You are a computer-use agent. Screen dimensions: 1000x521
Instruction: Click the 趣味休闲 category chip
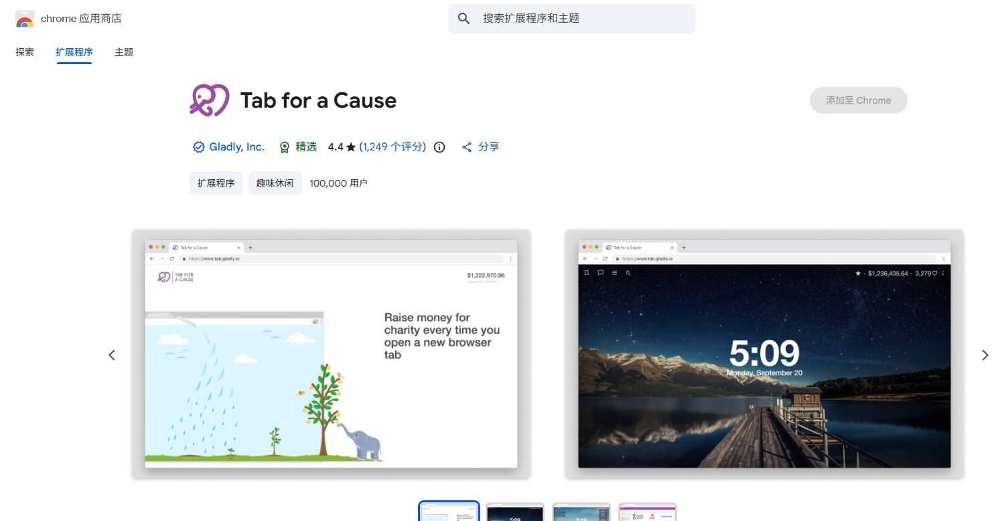[x=275, y=183]
